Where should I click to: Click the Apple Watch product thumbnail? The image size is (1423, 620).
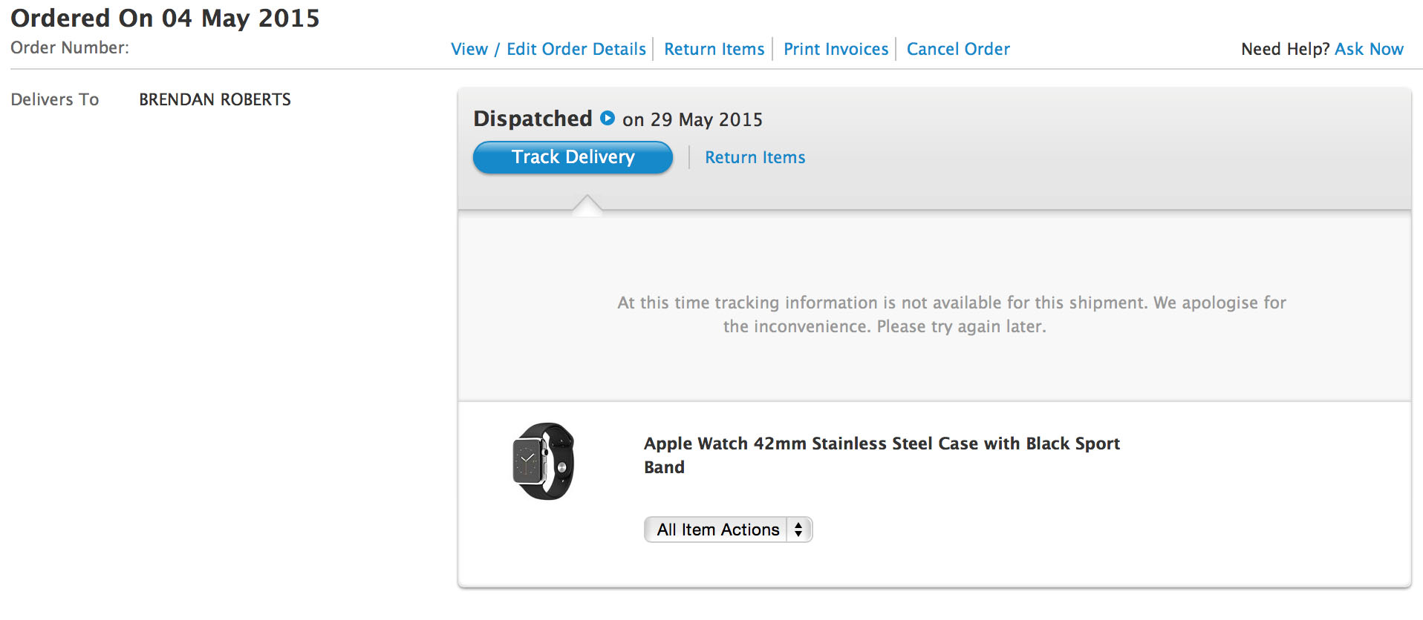tap(544, 461)
